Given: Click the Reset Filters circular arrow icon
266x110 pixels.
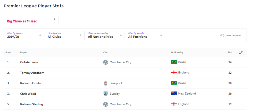Looking at the screenshot, I should point(222,36).
